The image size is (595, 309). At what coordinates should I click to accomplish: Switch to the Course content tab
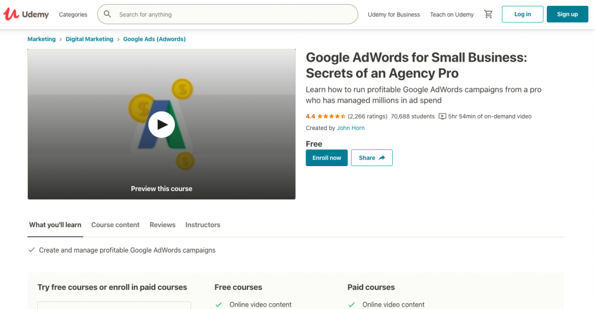click(116, 225)
